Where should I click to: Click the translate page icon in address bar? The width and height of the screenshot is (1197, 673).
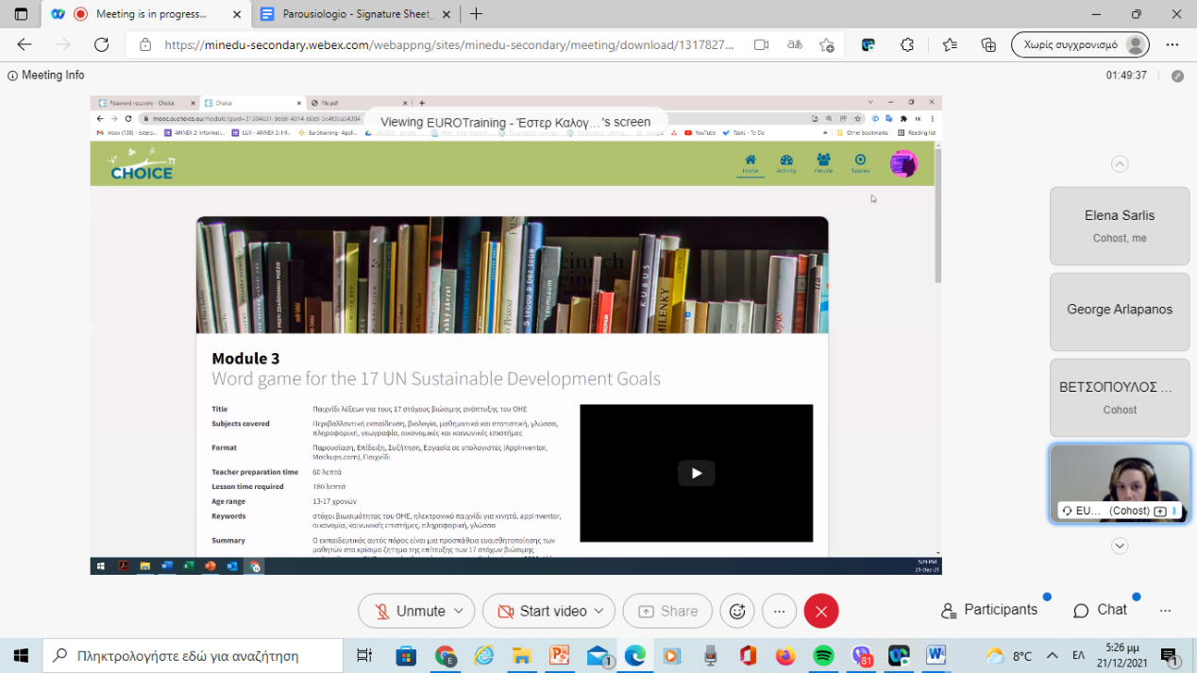pyautogui.click(x=795, y=44)
